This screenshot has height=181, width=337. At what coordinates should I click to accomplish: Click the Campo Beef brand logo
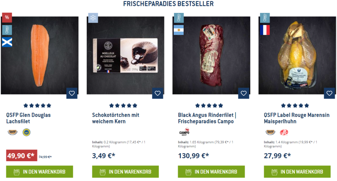[184, 132]
